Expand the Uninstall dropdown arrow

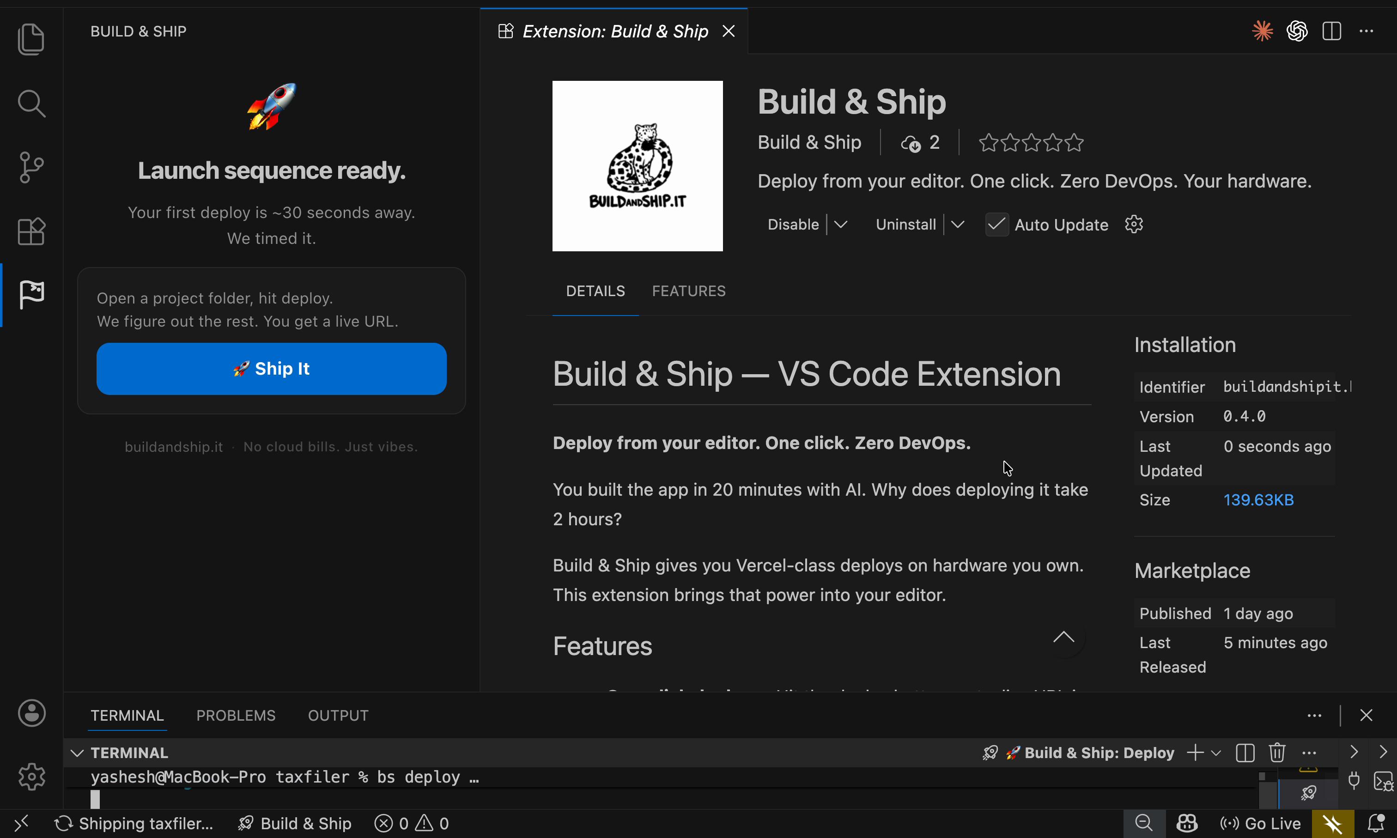point(958,224)
